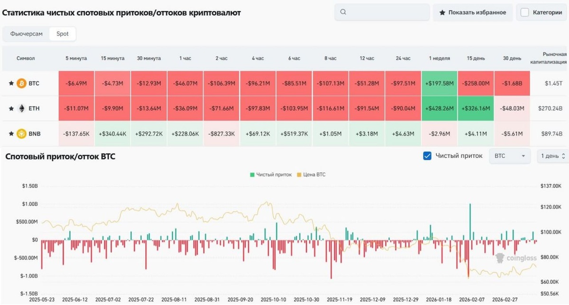569x305 pixels.
Task: Toggle favorite star for ETH row
Action: 11,108
